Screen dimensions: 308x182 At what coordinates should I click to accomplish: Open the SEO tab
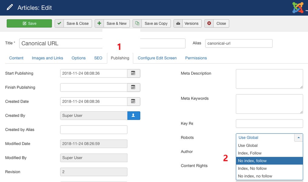pos(98,58)
